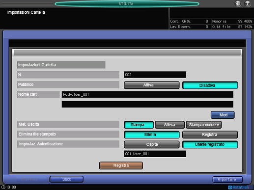Click the Memoria 99.400% readout
Image resolution: width=254 pixels, height=190 pixels.
(232, 21)
